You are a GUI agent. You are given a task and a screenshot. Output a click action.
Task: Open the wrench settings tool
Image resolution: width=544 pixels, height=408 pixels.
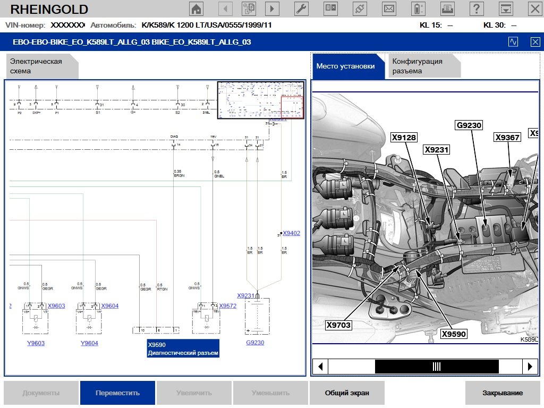click(301, 8)
